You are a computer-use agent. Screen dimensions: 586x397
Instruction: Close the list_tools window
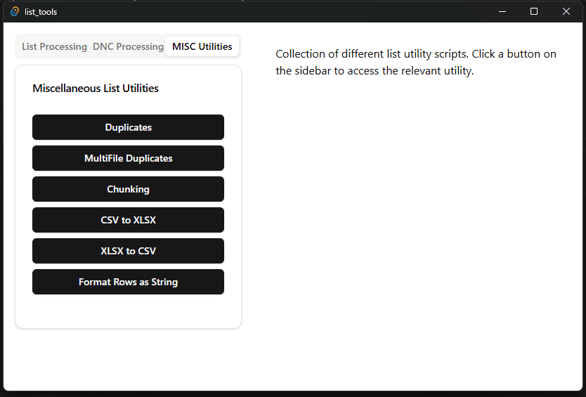coord(566,11)
